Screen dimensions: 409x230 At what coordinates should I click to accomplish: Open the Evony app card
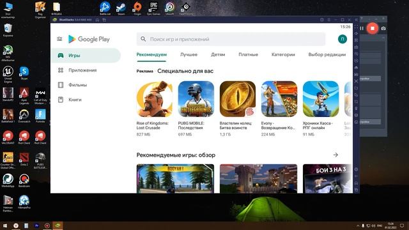point(279,109)
